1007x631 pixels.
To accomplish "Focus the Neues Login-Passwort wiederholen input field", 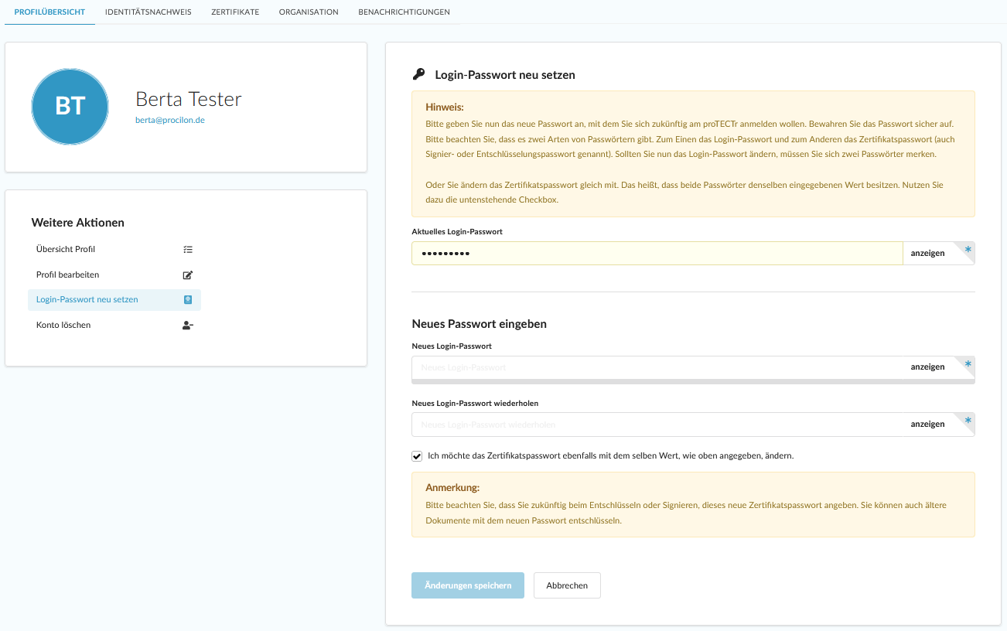I will tap(657, 425).
